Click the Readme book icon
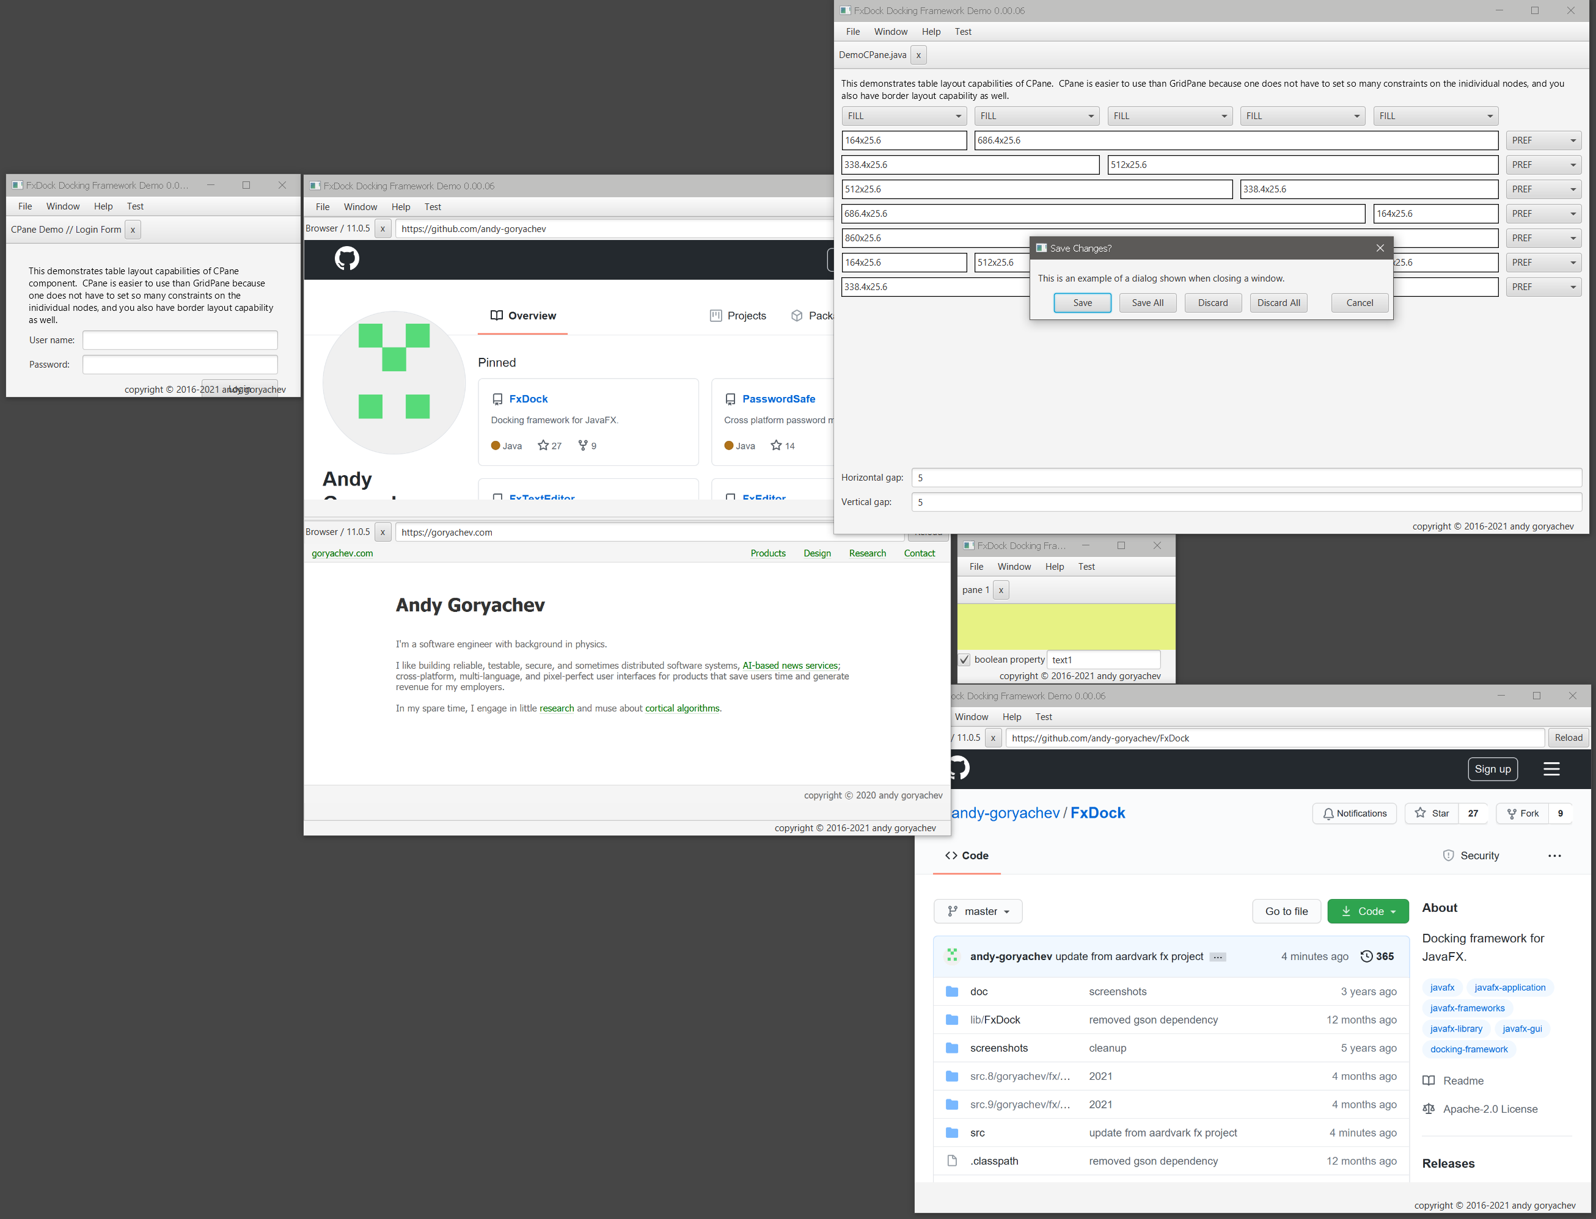Viewport: 1596px width, 1219px height. click(1429, 1080)
